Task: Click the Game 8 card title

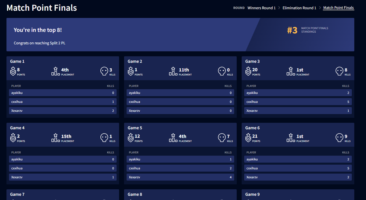Action: coord(135,194)
